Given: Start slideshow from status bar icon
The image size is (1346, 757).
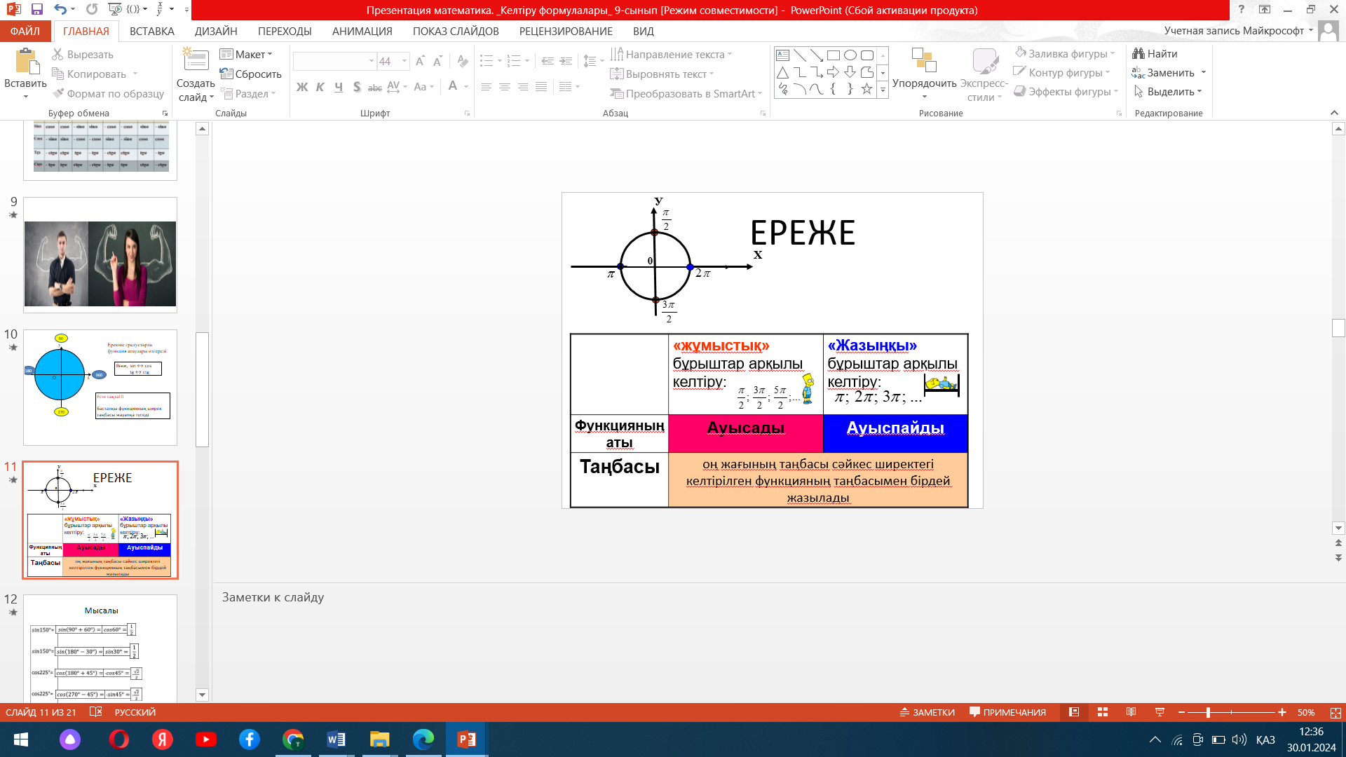Looking at the screenshot, I should pyautogui.click(x=1160, y=712).
